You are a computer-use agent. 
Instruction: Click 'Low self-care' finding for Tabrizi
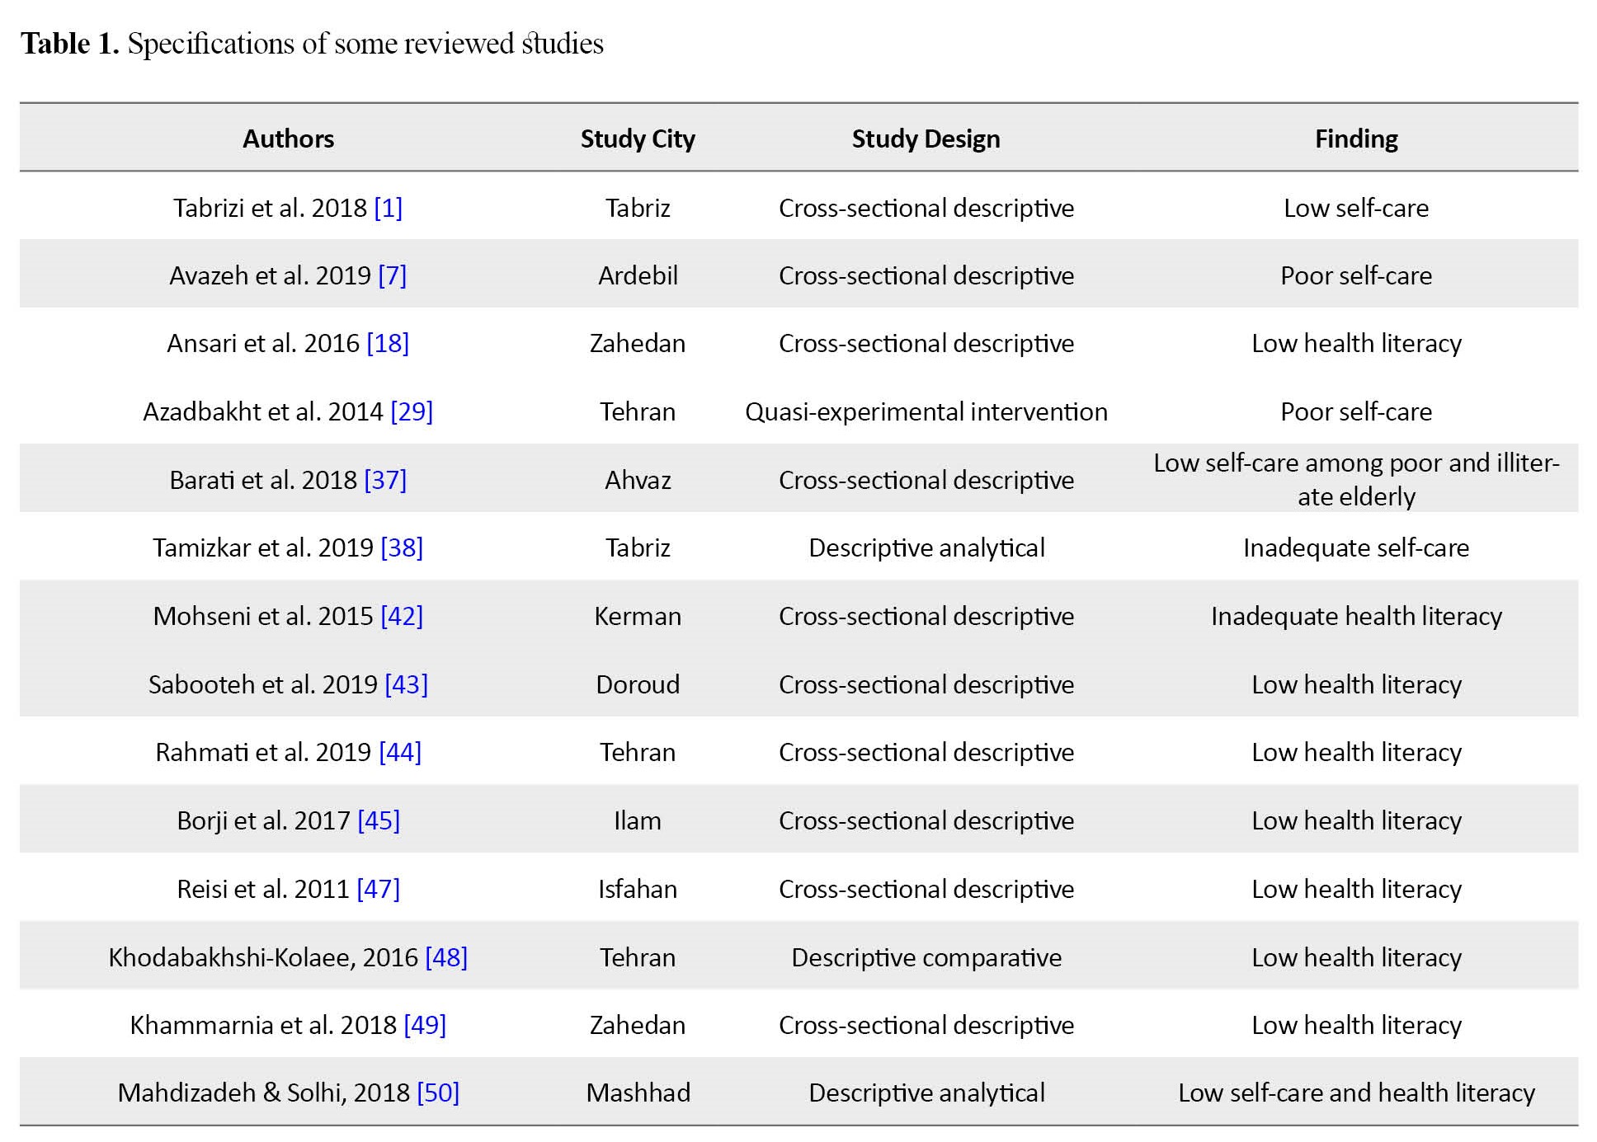coord(1356,208)
